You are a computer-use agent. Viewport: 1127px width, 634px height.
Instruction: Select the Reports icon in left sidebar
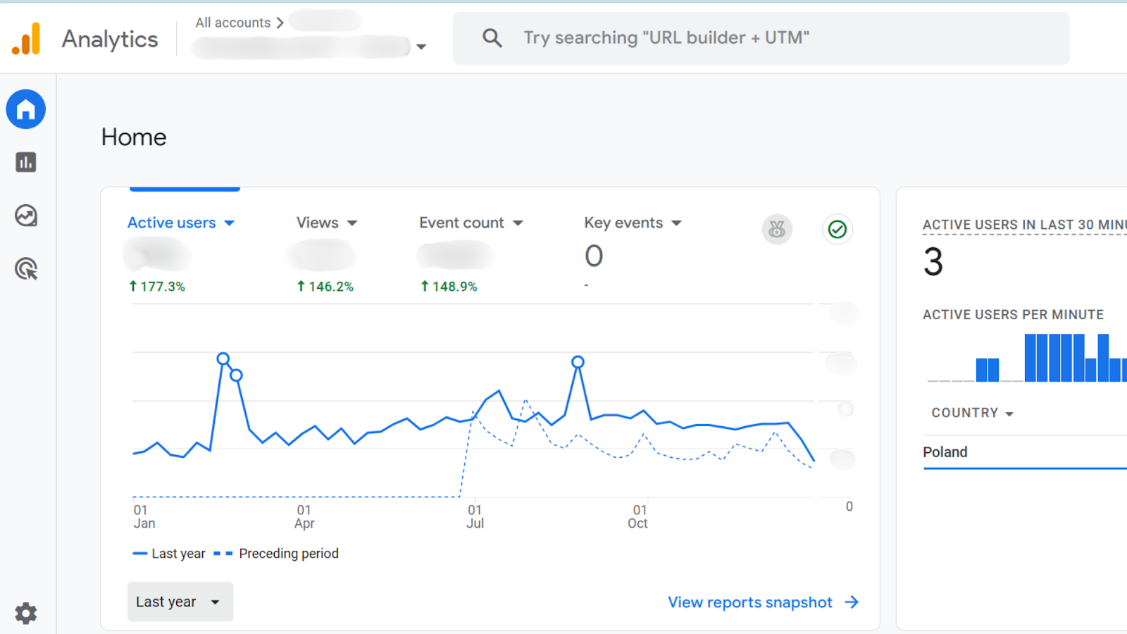25,162
